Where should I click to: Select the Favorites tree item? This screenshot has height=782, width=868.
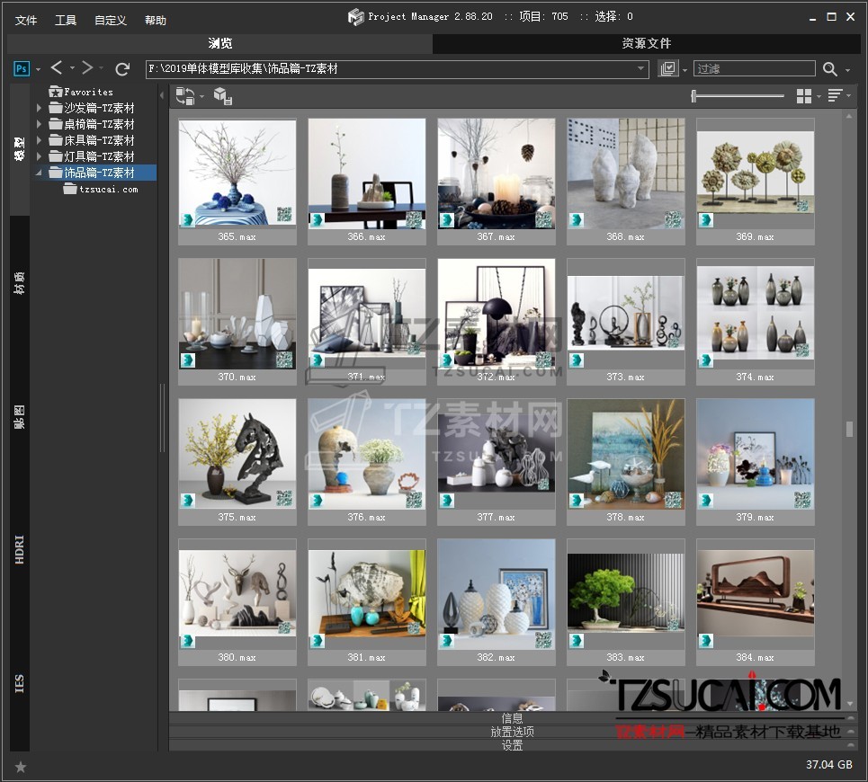click(x=81, y=92)
